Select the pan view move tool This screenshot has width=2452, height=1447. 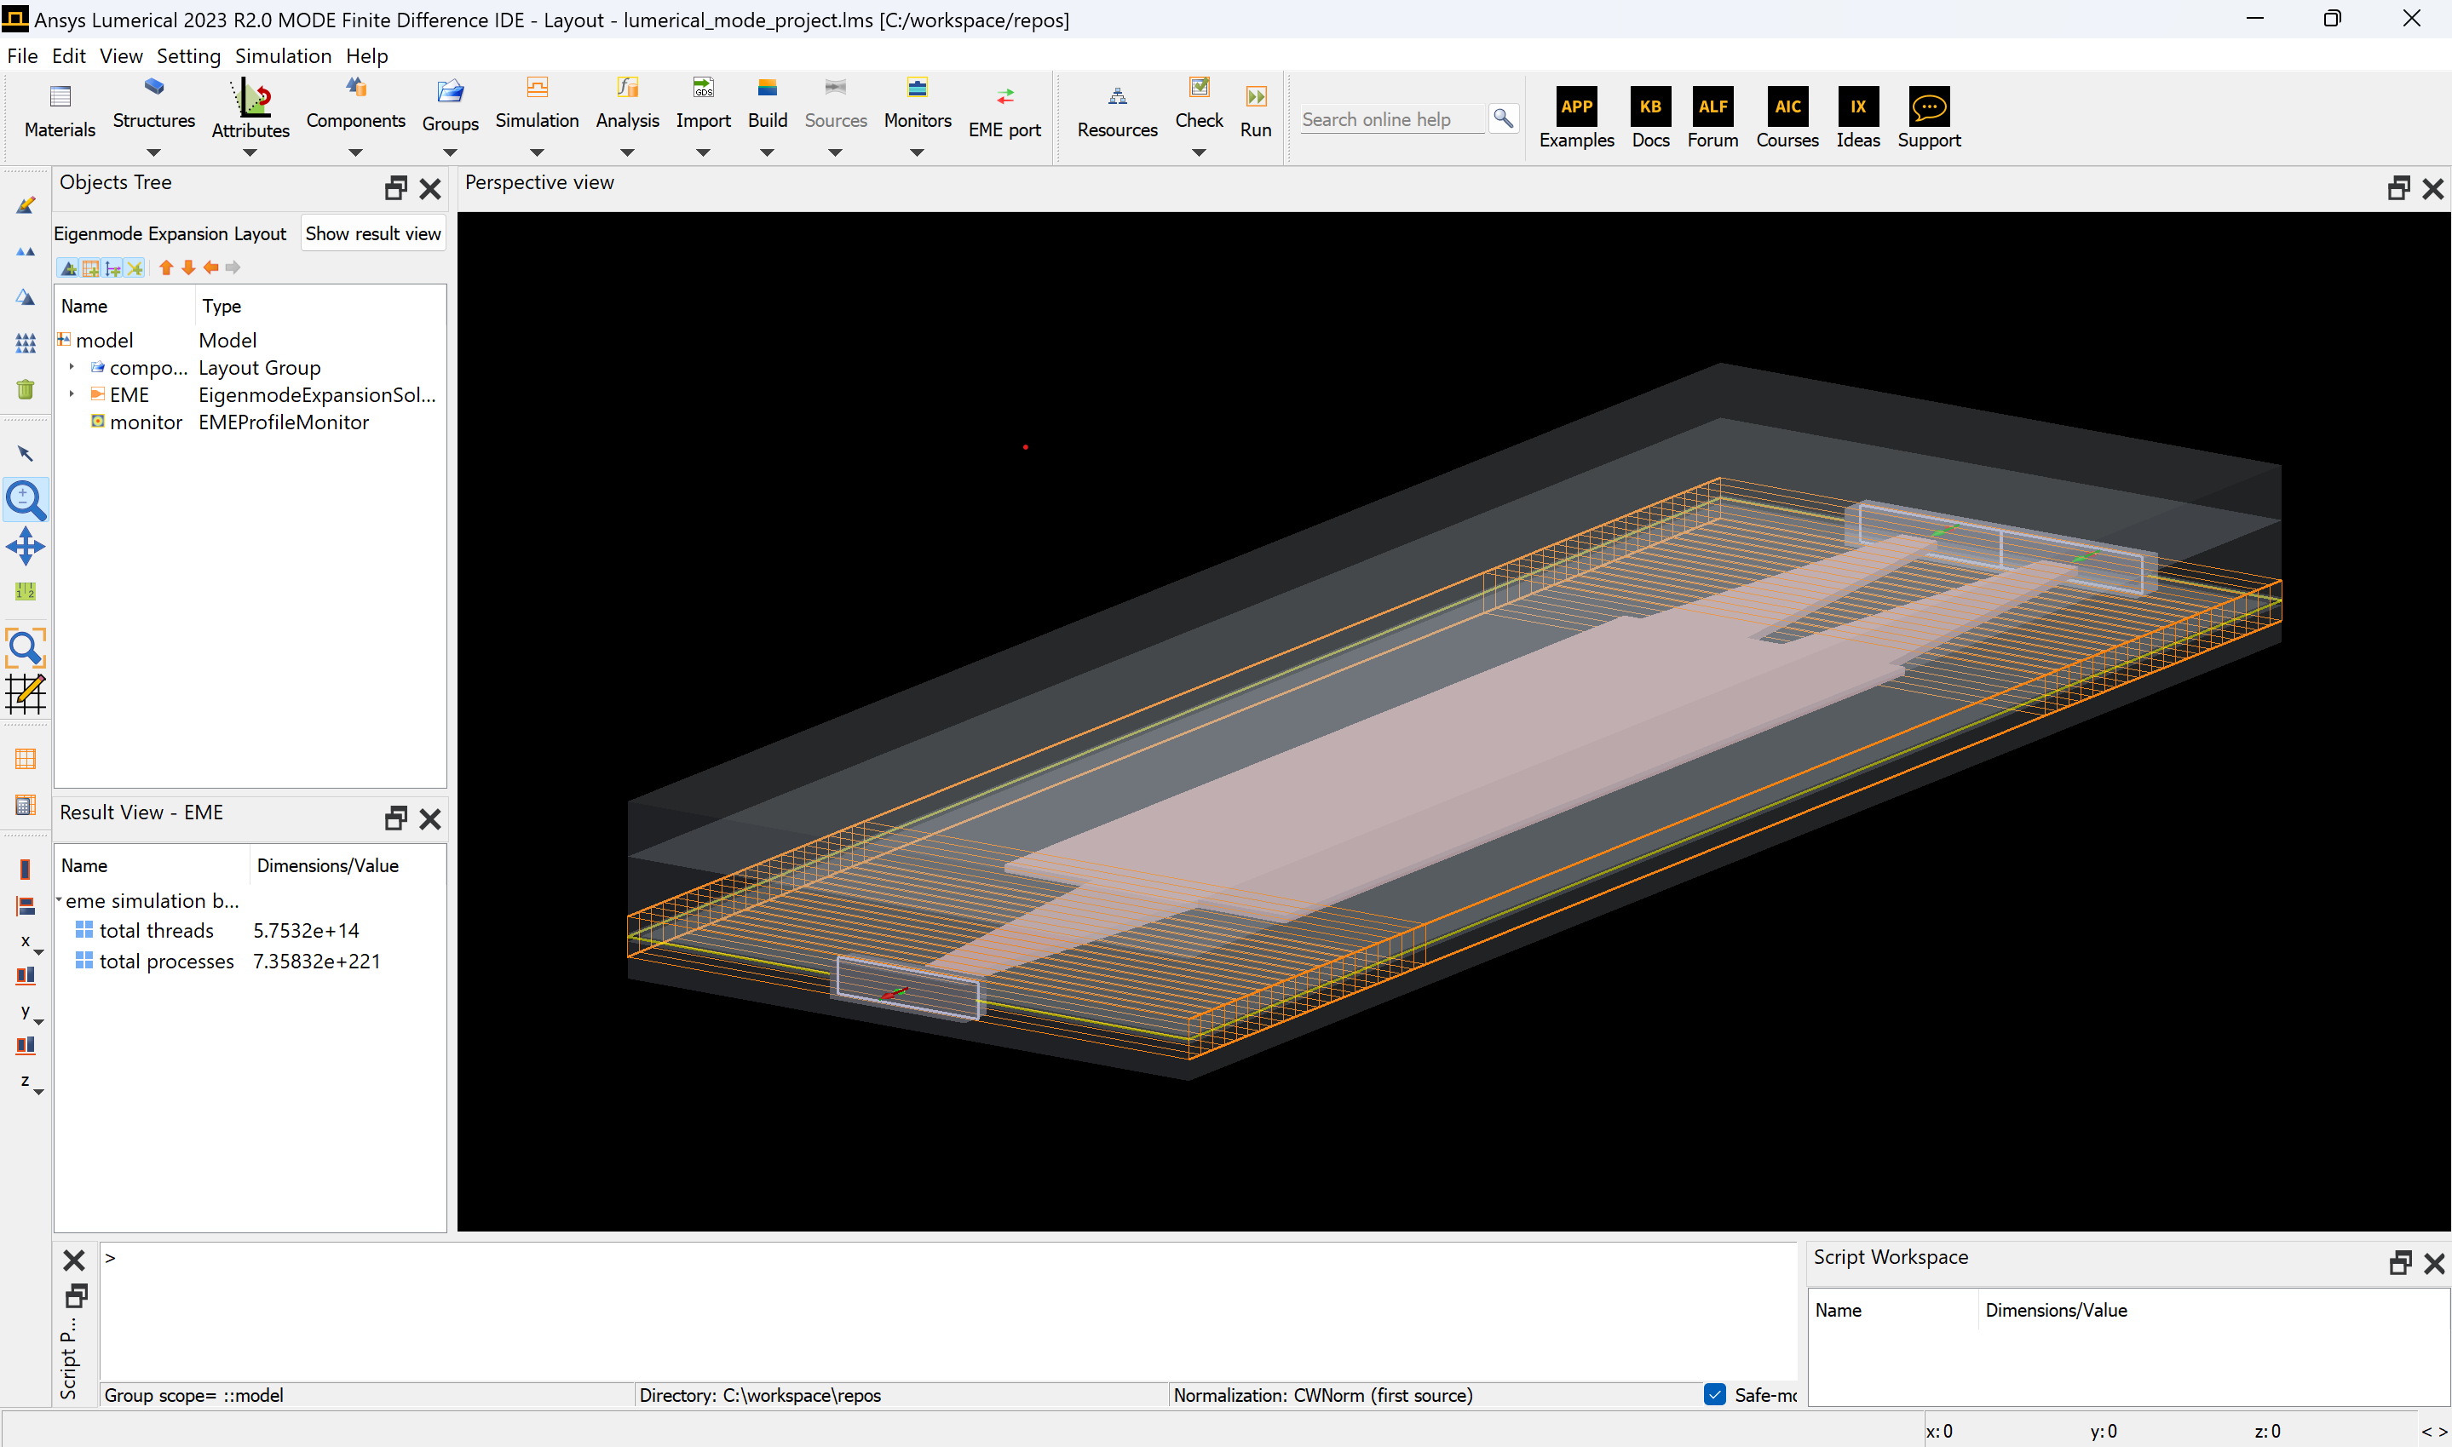pos(26,546)
